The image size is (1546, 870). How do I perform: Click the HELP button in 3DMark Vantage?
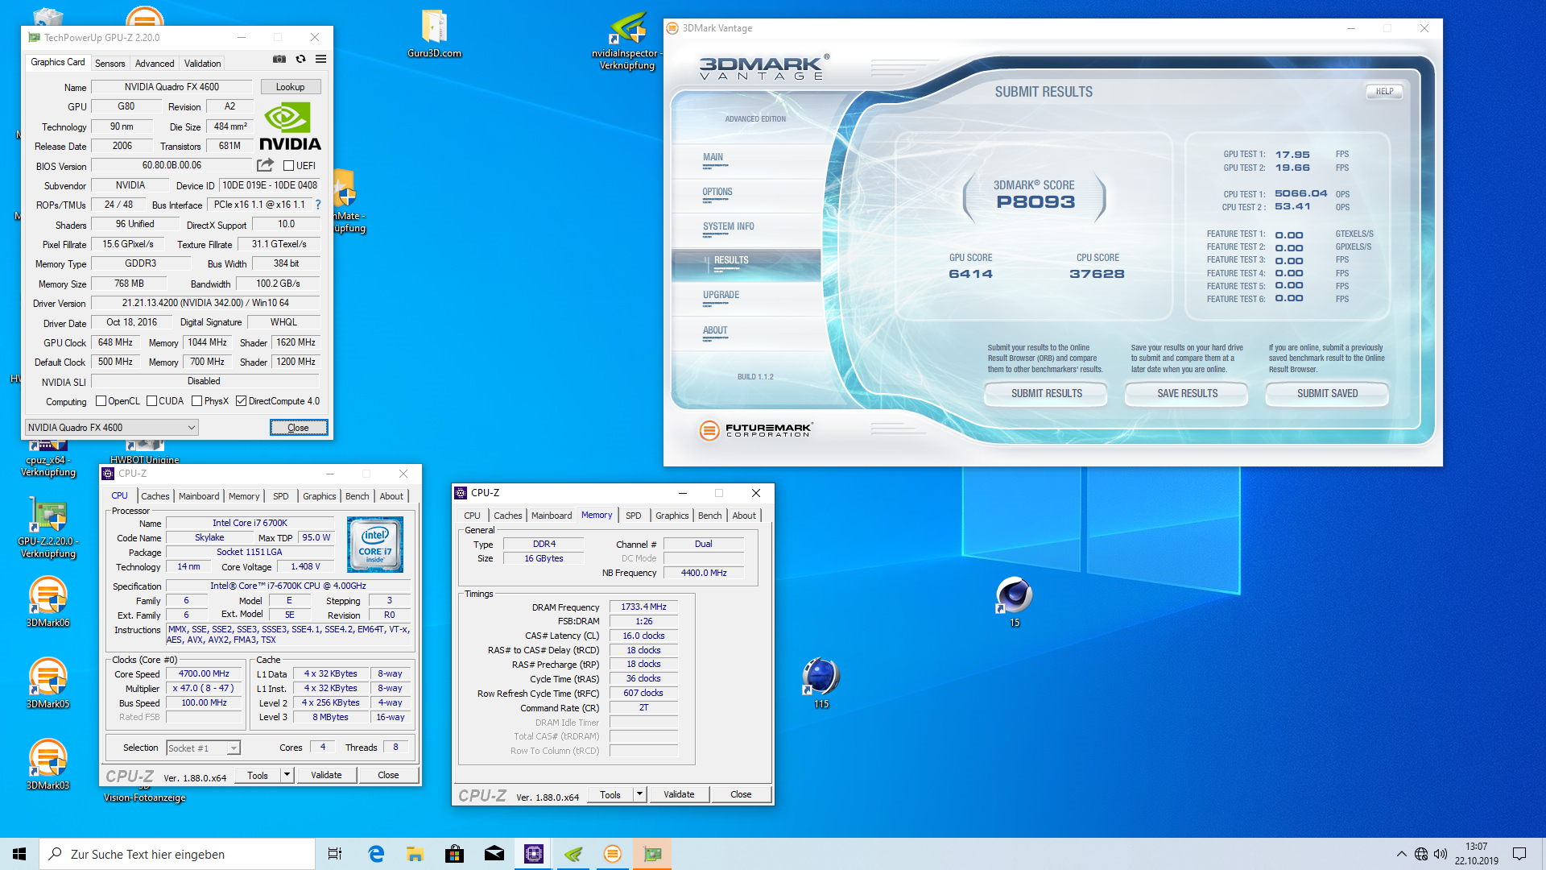point(1384,92)
